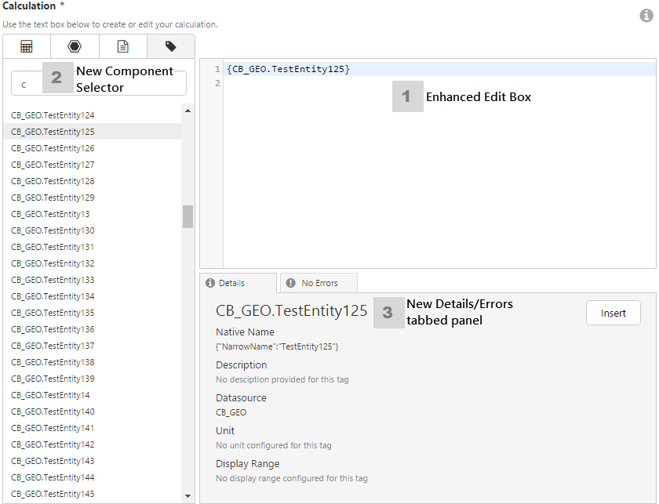
Task: Select CB_GEO.TestEntity139 from the list
Action: [53, 379]
